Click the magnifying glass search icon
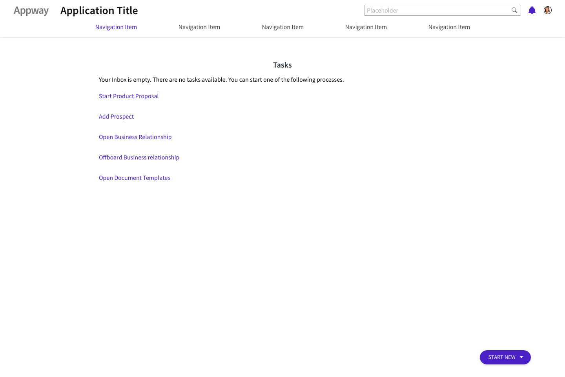 click(514, 11)
